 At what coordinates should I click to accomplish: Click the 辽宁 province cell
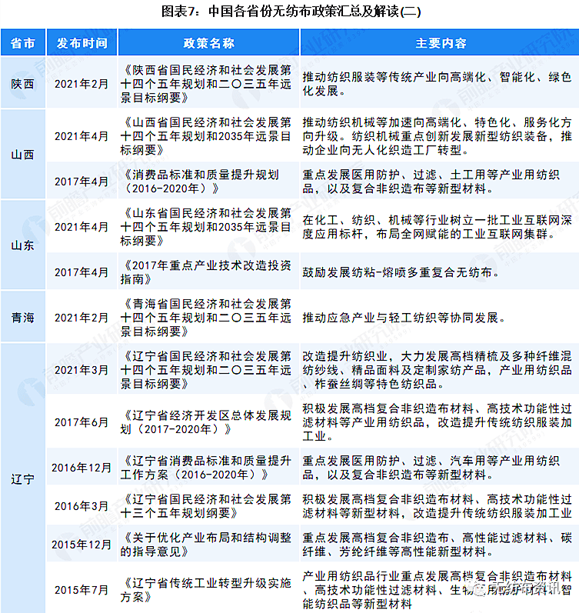coord(22,478)
